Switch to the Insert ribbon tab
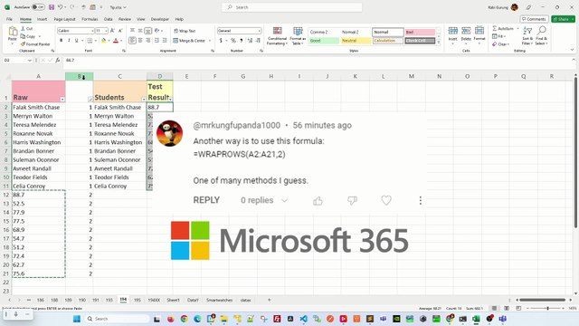This screenshot has height=326, width=579. click(x=42, y=19)
